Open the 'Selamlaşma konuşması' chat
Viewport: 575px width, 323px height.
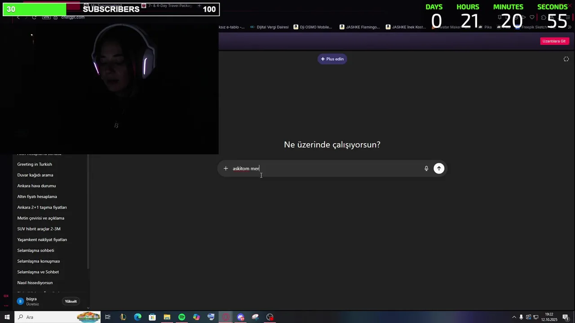point(38,261)
